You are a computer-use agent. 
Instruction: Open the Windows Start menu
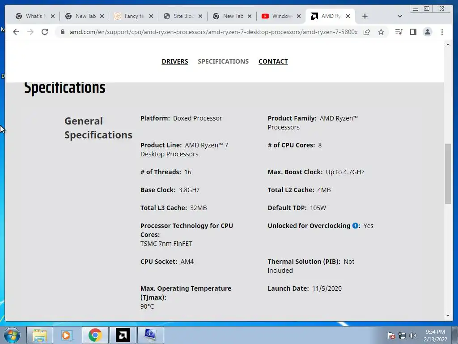tap(12, 335)
